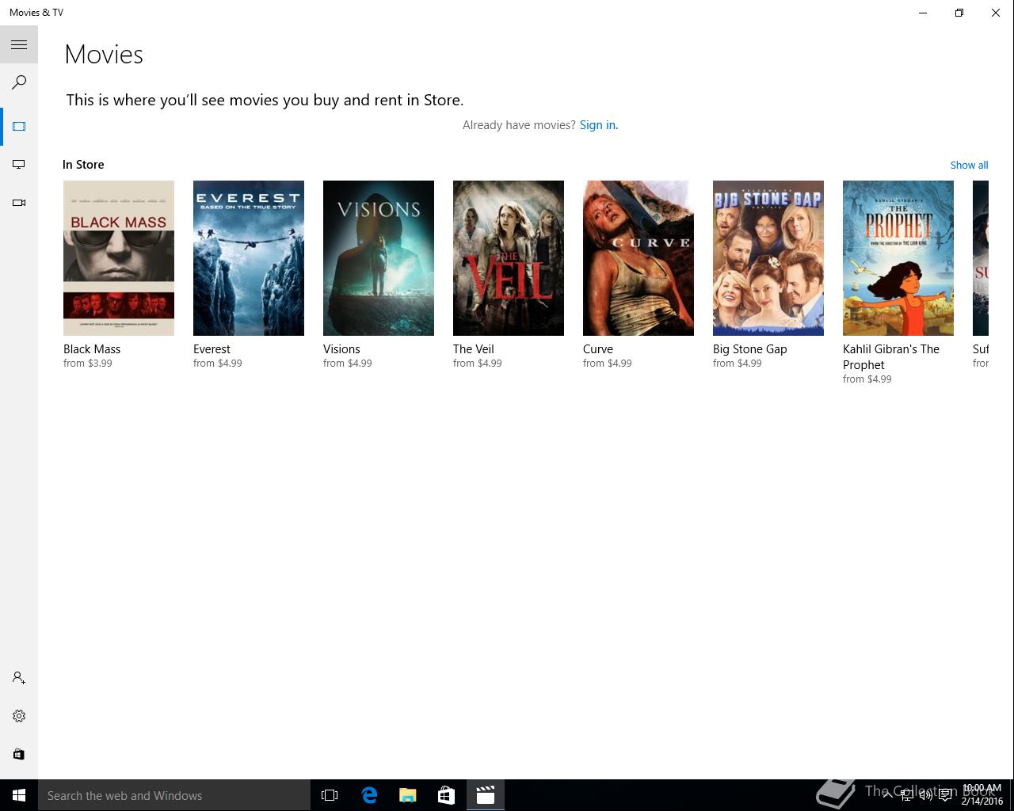Screen dimensions: 1014x811
Task: Open the hamburger navigation menu
Action: (x=19, y=45)
